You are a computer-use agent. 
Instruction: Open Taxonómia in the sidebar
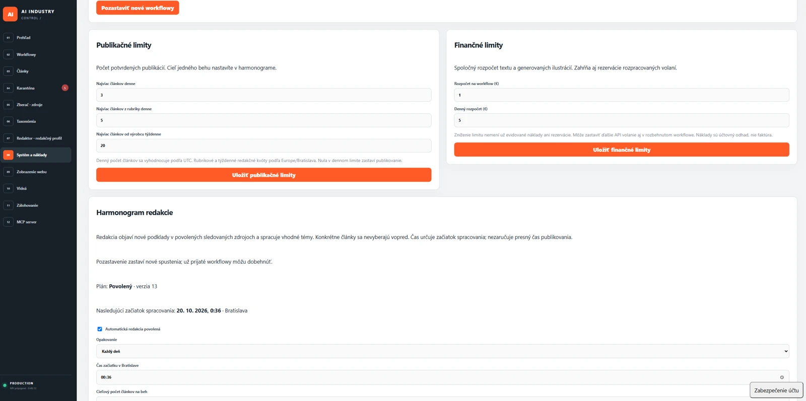(26, 121)
